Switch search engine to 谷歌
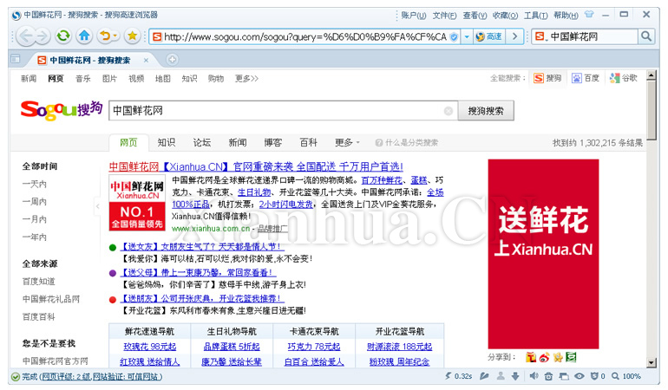Screen dimensions: 668x390 tap(623, 78)
